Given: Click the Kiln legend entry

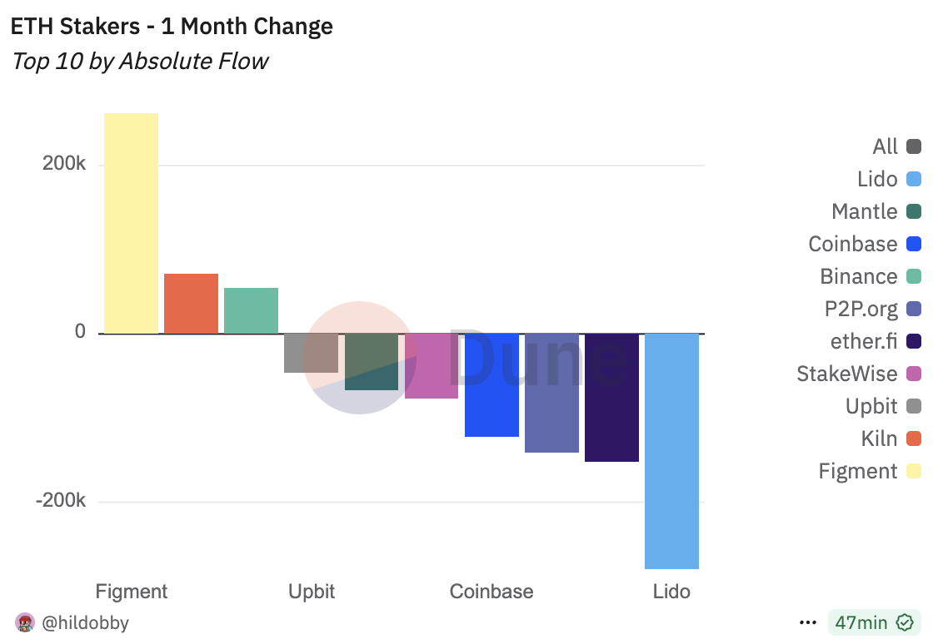Looking at the screenshot, I should [x=891, y=438].
